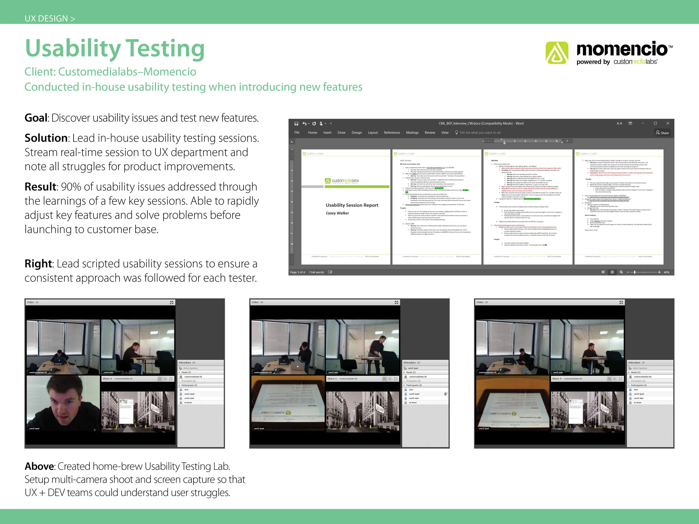Select attendee 'cam2-ipad' in the left attendees list
Viewport: 699px width, 524px height.
coord(201,394)
